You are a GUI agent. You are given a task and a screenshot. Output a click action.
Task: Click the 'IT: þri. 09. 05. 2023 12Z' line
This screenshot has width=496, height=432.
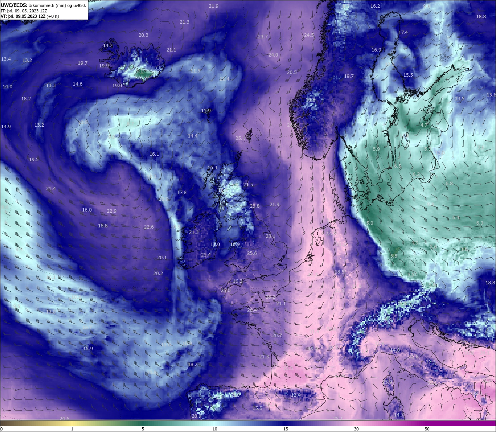[x=24, y=11]
